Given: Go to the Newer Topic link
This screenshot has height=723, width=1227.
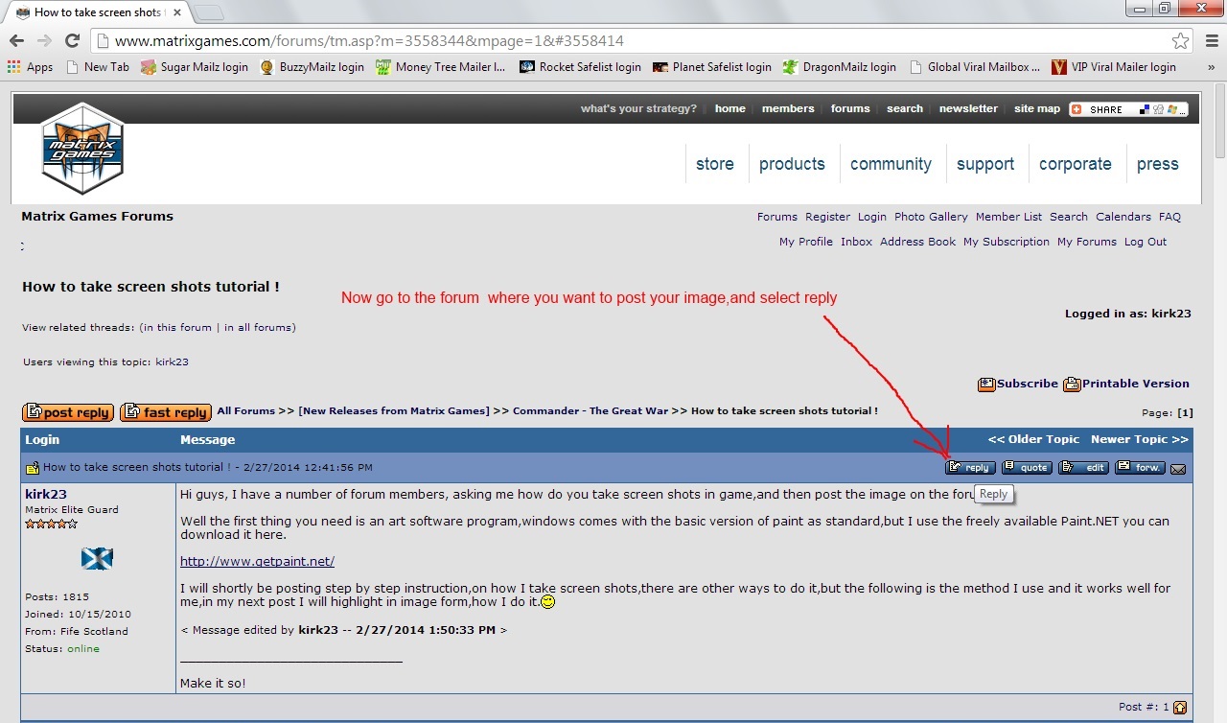Looking at the screenshot, I should (x=1140, y=439).
